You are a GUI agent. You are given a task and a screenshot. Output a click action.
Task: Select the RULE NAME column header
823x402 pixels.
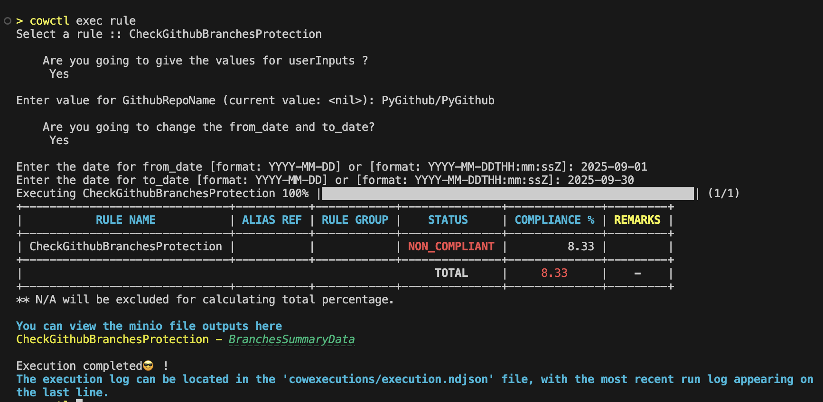pos(125,220)
